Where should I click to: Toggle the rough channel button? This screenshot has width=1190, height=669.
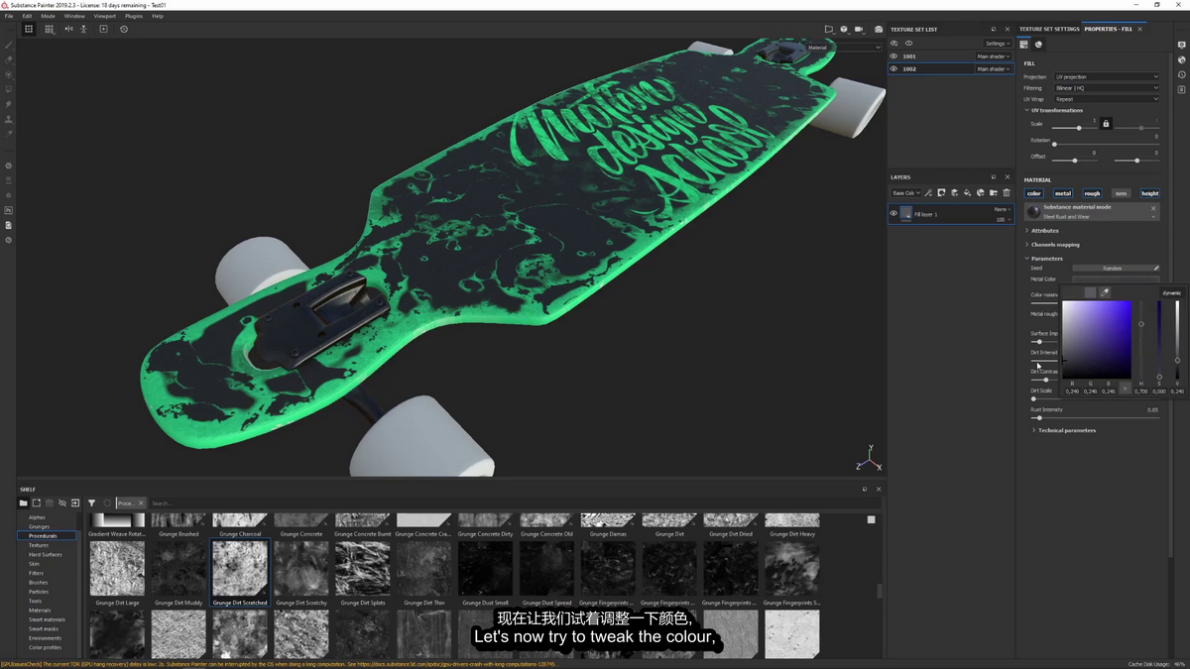coord(1092,193)
